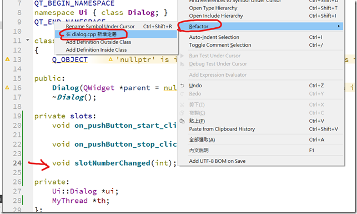357x214 pixels.
Task: Choose Select All entry with Ctrl+A
Action: [261, 140]
